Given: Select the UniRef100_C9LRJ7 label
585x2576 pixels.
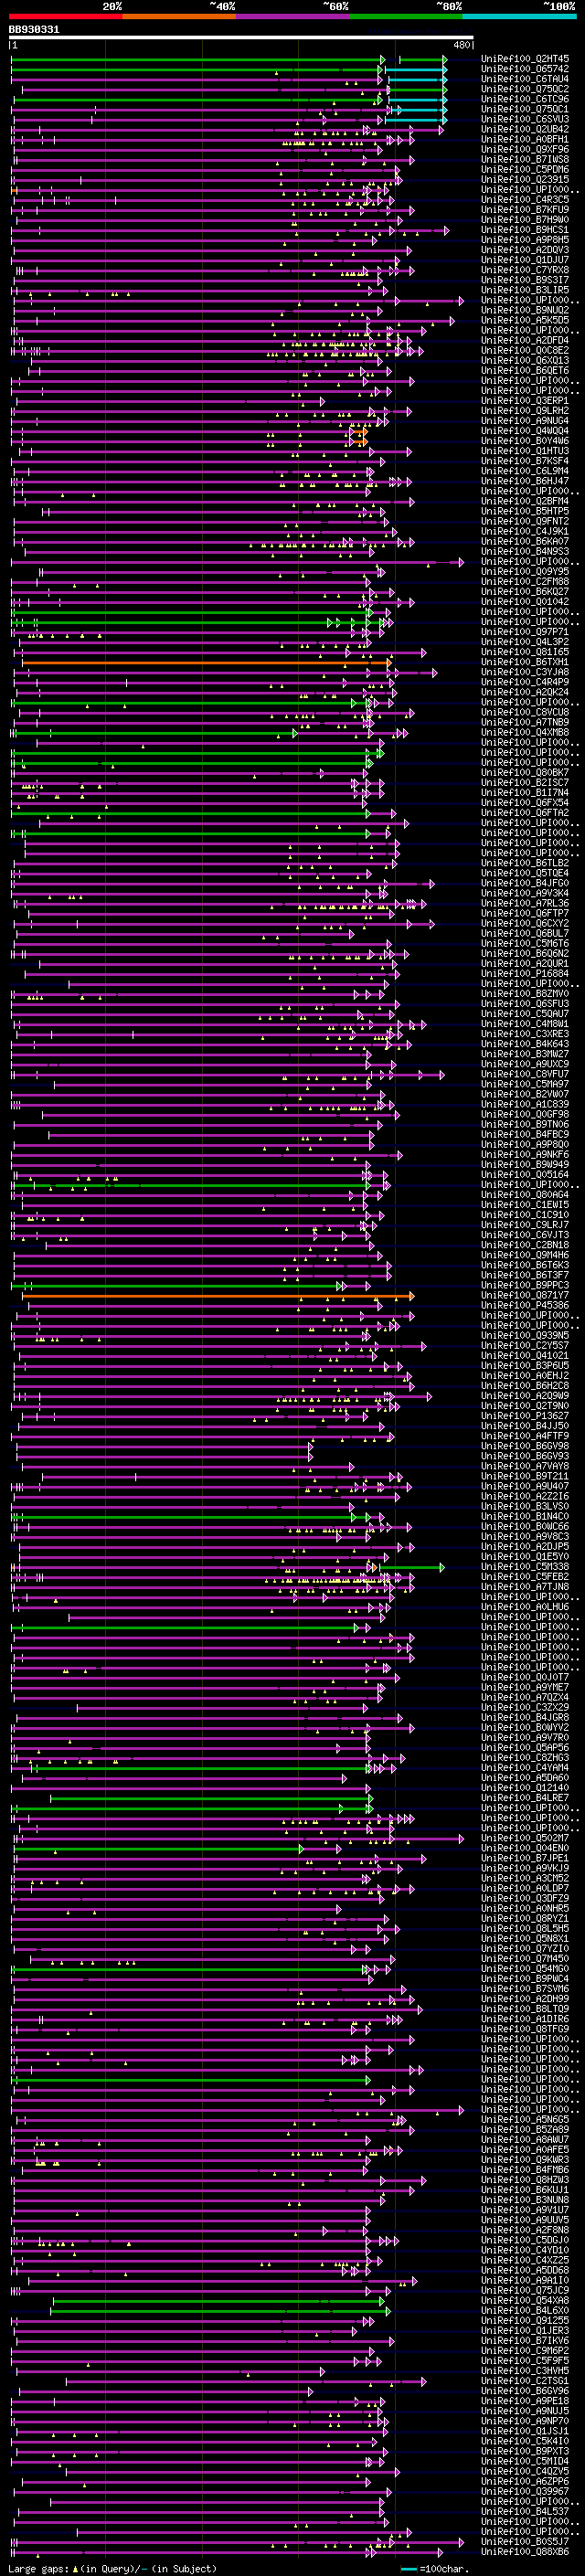Looking at the screenshot, I should (525, 1225).
